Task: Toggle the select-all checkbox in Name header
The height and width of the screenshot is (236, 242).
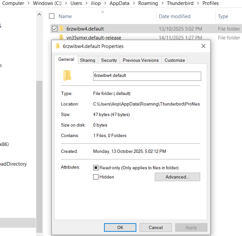Action: pyautogui.click(x=52, y=16)
